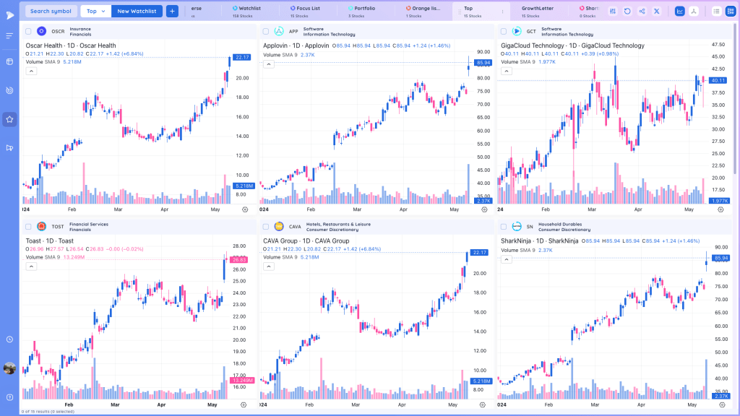Collapse the Oscar Health indicator legend chevron
The image size is (740, 416).
31,71
